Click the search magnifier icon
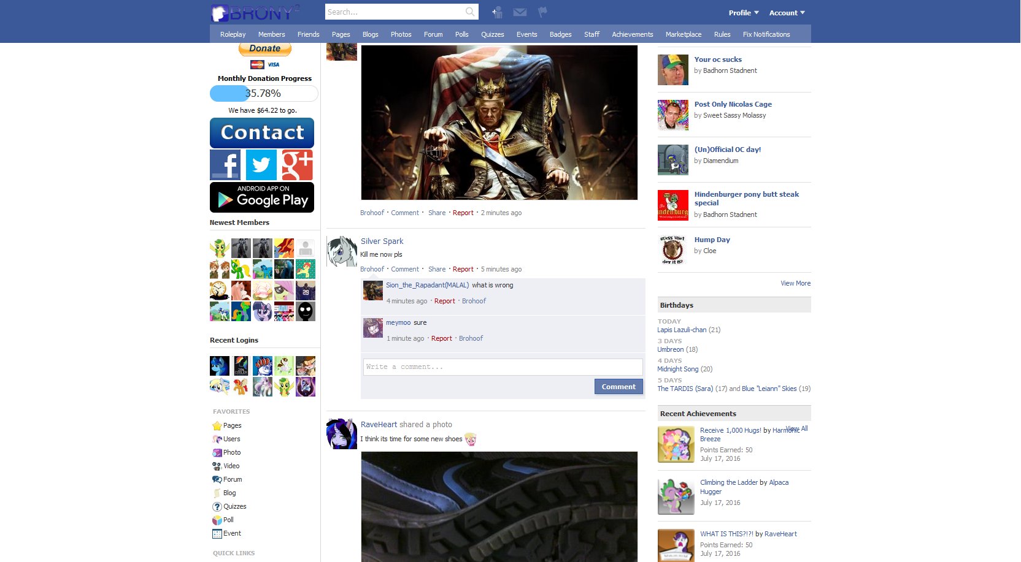The width and height of the screenshot is (1021, 562). tap(470, 12)
